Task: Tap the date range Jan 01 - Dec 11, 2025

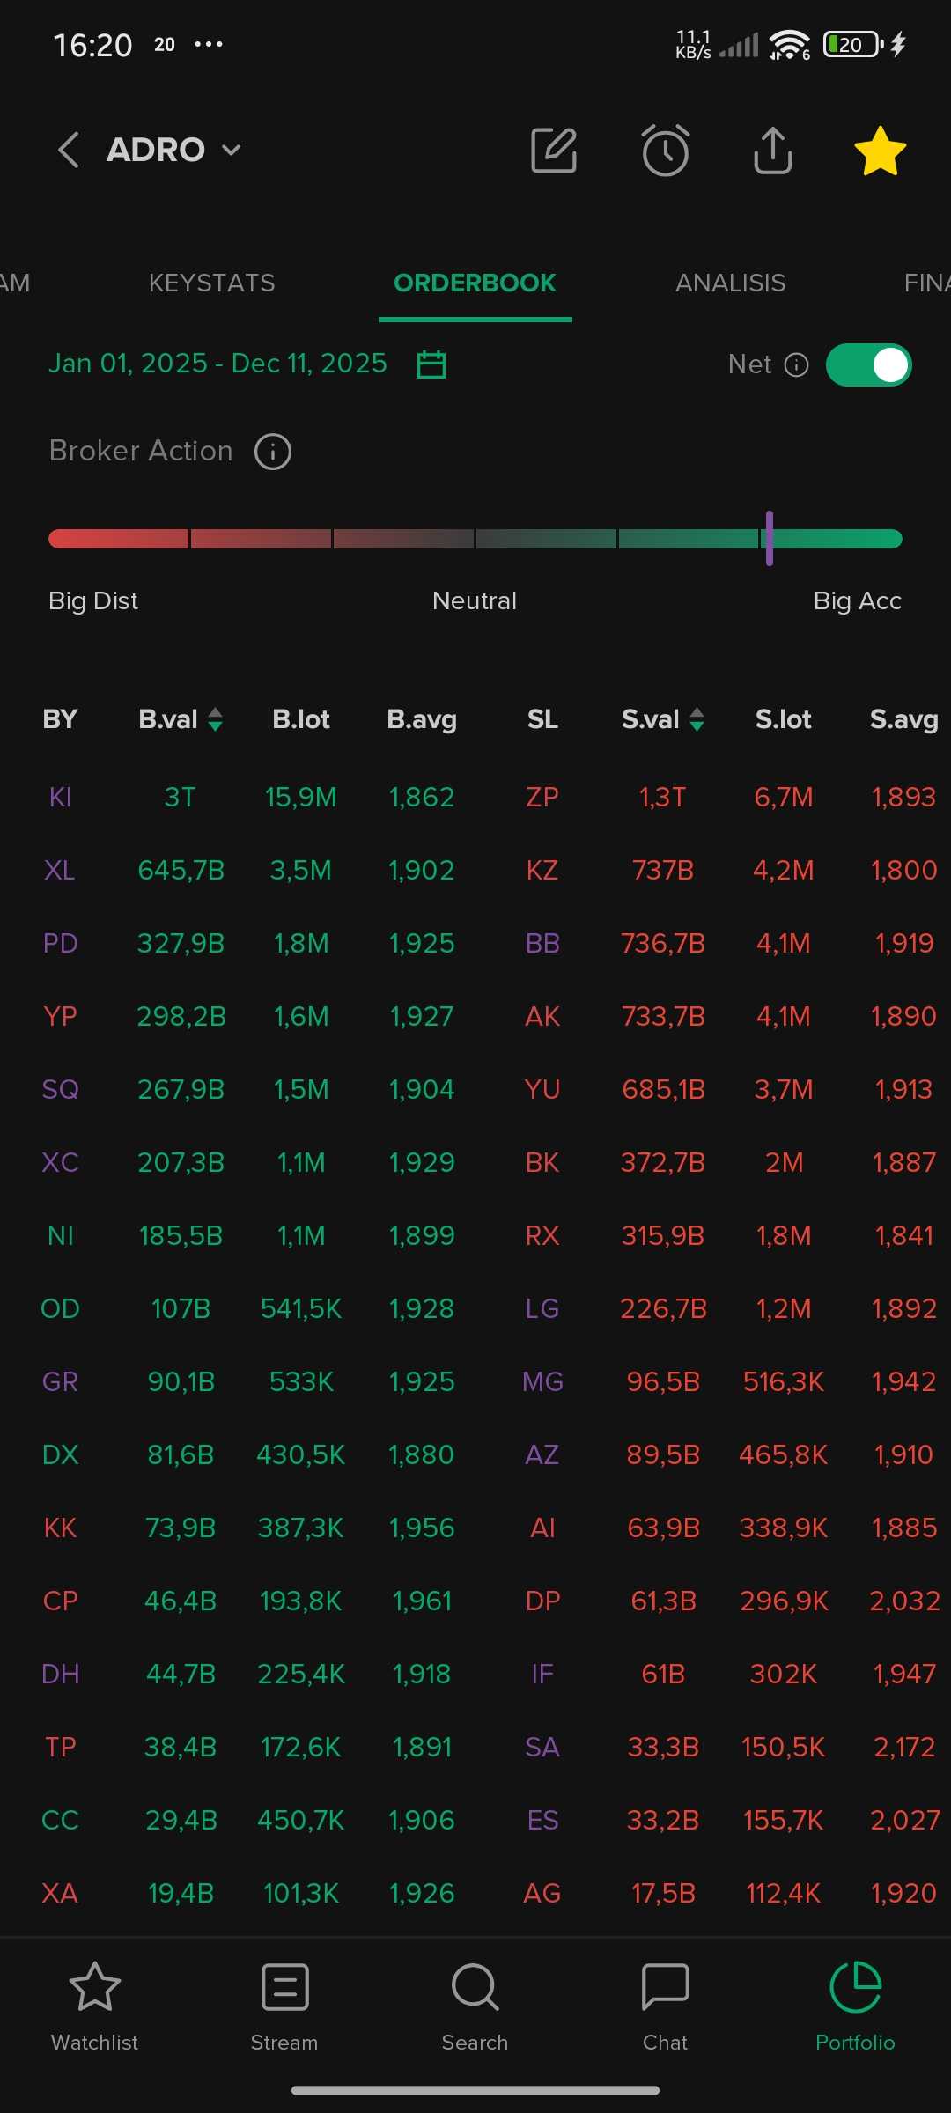Action: 217,364
